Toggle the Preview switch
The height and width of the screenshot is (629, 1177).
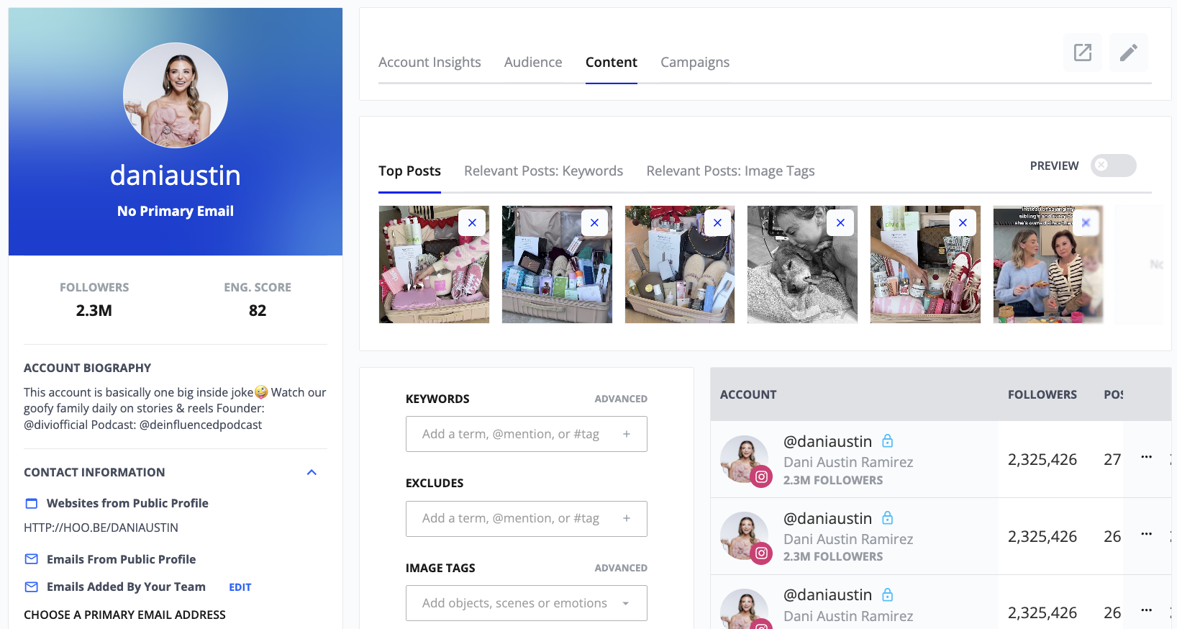click(x=1113, y=166)
